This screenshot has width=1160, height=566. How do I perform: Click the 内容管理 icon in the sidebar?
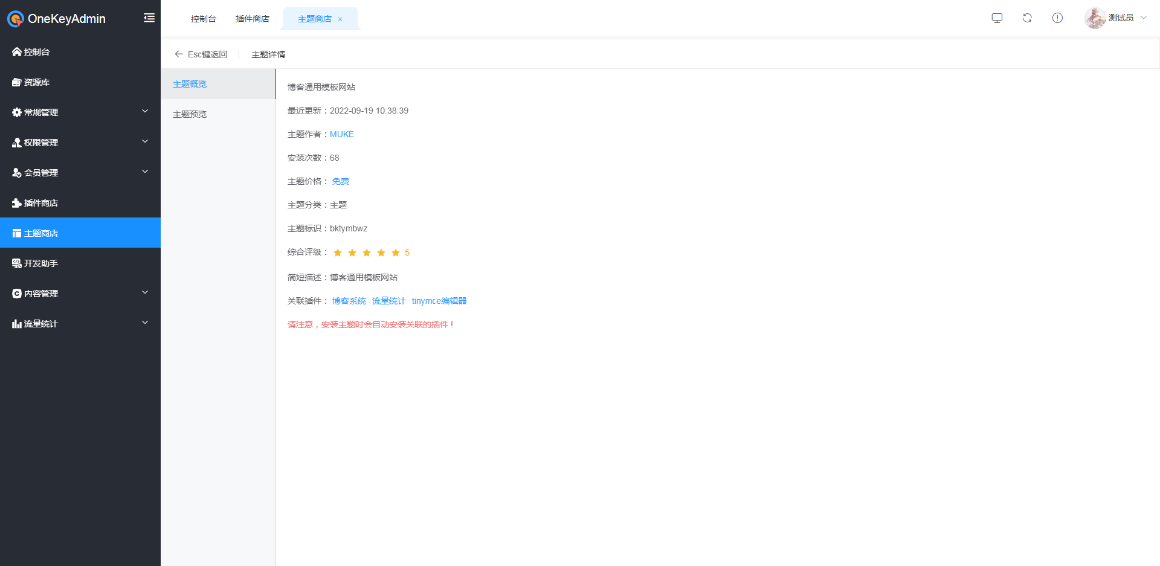[17, 294]
